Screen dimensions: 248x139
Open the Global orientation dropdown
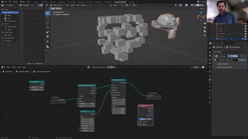tap(115, 5)
